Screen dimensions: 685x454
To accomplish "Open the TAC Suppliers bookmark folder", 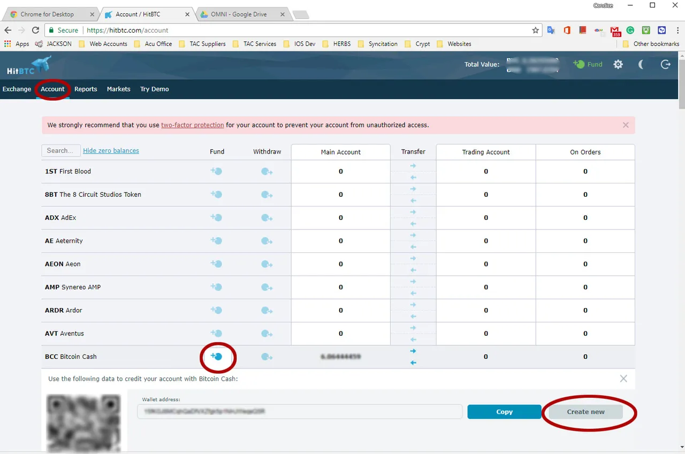I will tap(202, 44).
